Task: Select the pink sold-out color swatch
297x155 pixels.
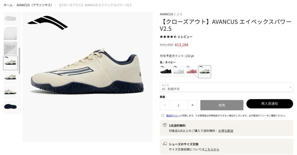Action: pyautogui.click(x=191, y=72)
